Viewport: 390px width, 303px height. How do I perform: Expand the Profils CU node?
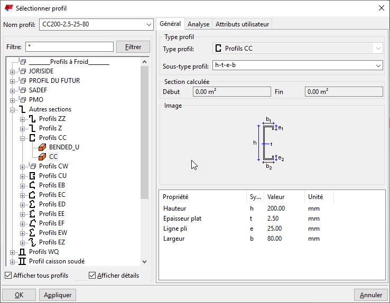coord(22,176)
